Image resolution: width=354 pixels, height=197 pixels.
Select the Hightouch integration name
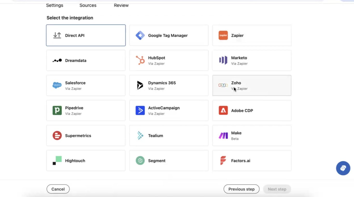click(x=75, y=161)
